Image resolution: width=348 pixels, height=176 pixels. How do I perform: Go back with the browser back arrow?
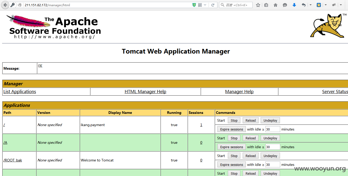coord(5,5)
